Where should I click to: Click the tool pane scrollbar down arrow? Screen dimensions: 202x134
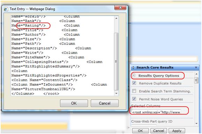[x=196, y=124]
